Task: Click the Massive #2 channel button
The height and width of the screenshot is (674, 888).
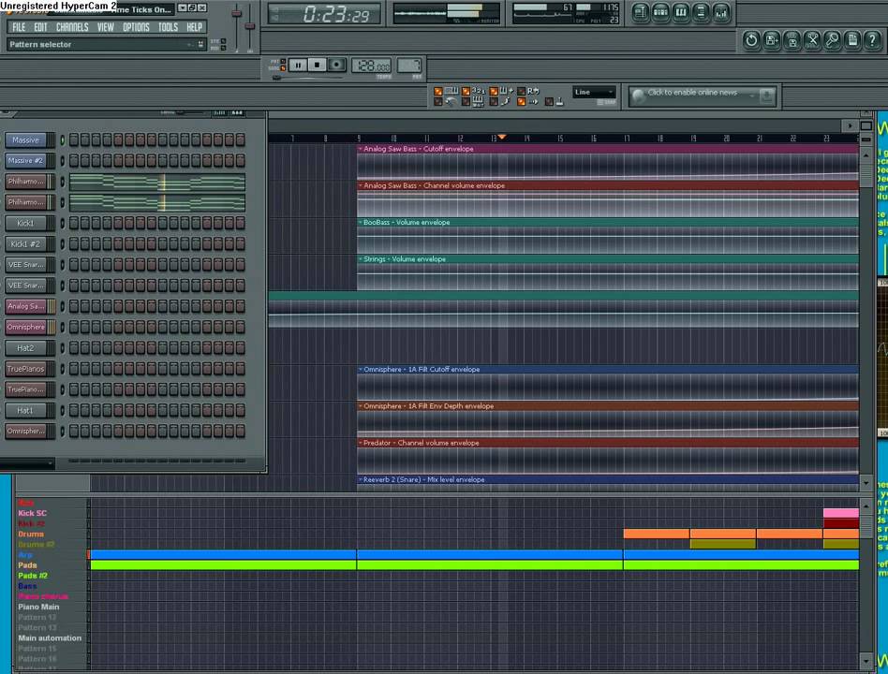Action: coord(25,161)
